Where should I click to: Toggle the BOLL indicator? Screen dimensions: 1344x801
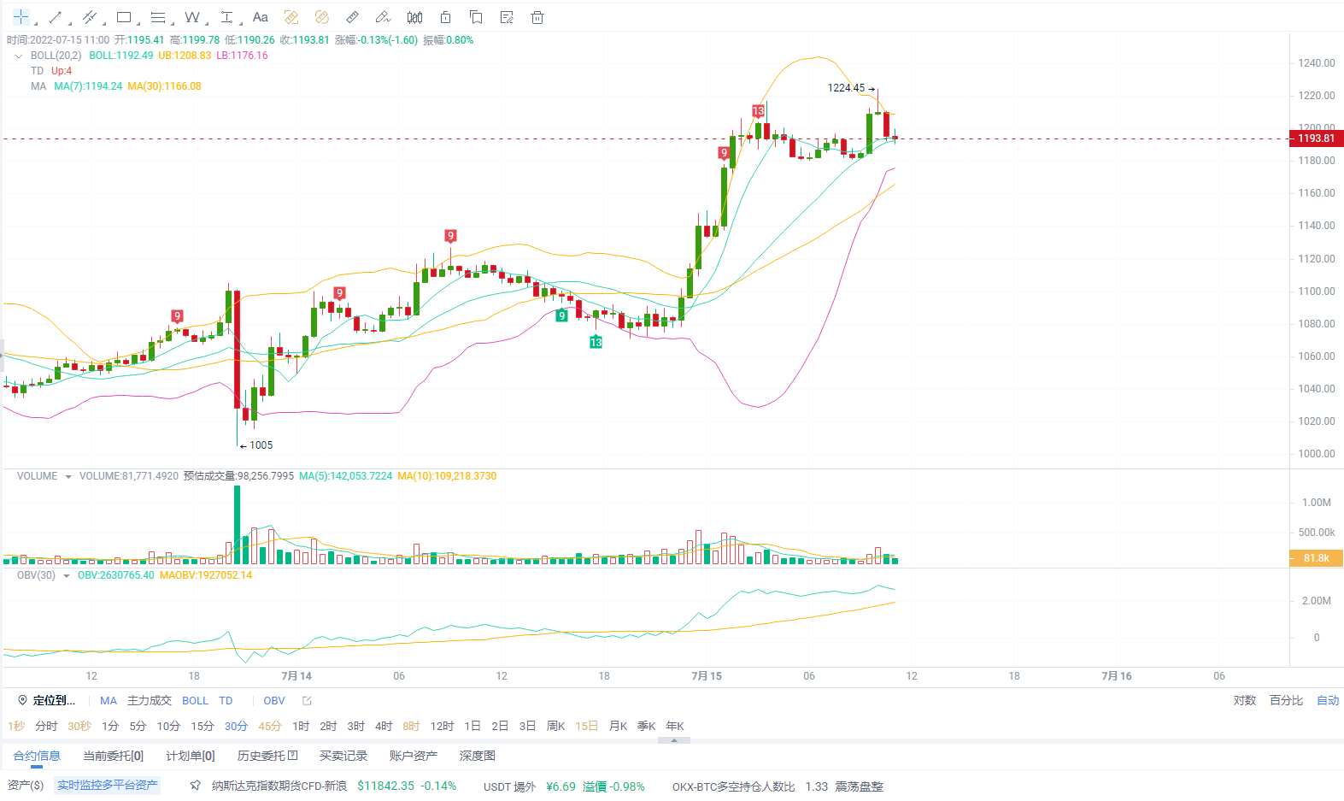[195, 701]
